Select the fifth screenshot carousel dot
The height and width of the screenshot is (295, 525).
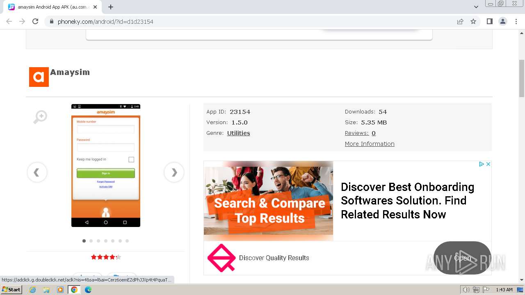point(113,241)
